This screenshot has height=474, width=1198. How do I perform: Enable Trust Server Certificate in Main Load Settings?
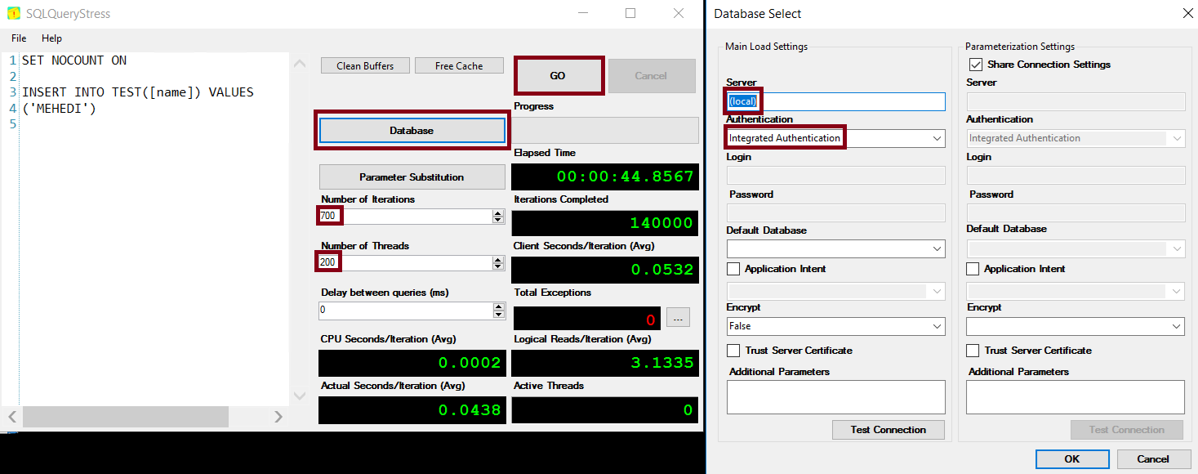(x=733, y=351)
